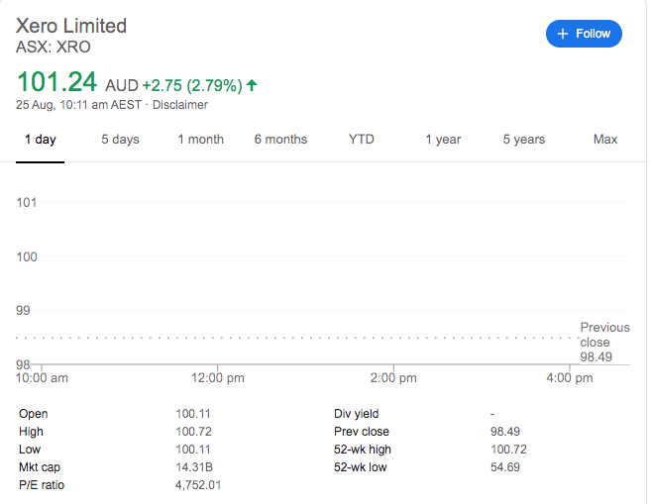Select the 1 day tab
The height and width of the screenshot is (504, 650).
pyautogui.click(x=41, y=140)
